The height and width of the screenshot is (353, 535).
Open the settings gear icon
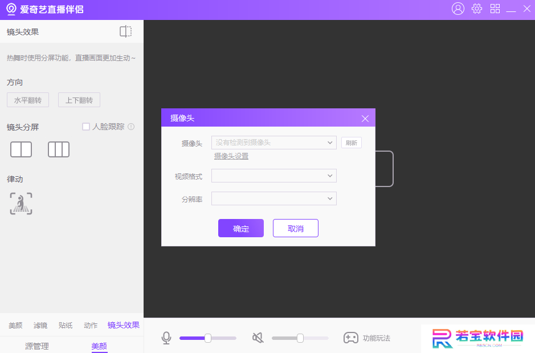[477, 9]
